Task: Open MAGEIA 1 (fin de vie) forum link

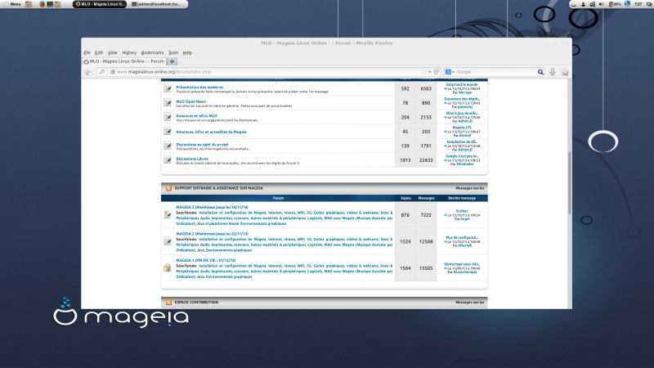Action: coord(206,260)
